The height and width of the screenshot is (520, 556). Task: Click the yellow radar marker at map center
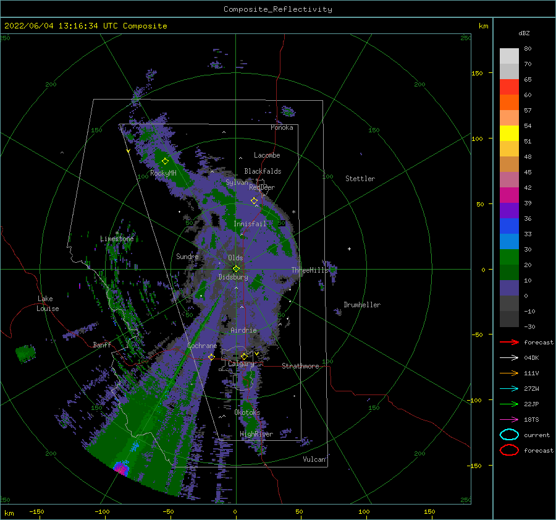[x=236, y=269]
